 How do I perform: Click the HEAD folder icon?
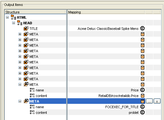tap(20, 23)
